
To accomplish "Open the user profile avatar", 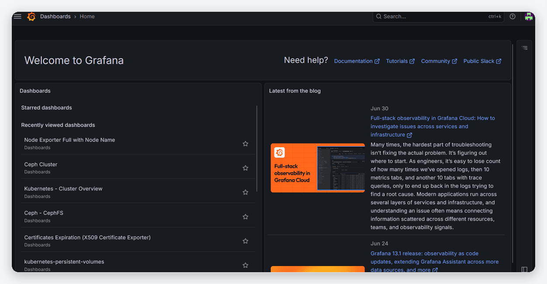I will pos(529,17).
